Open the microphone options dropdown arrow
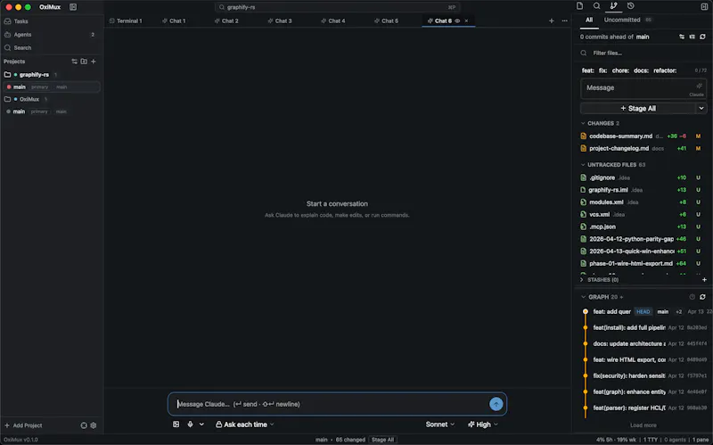Screen dimensions: 713x445 [x=201, y=424]
